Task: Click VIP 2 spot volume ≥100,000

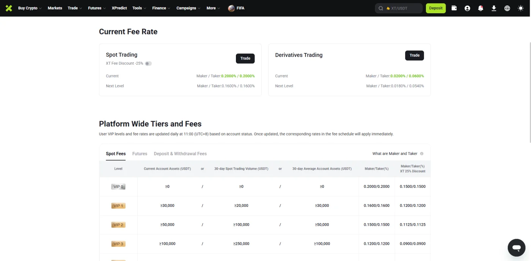Action: [x=241, y=225]
